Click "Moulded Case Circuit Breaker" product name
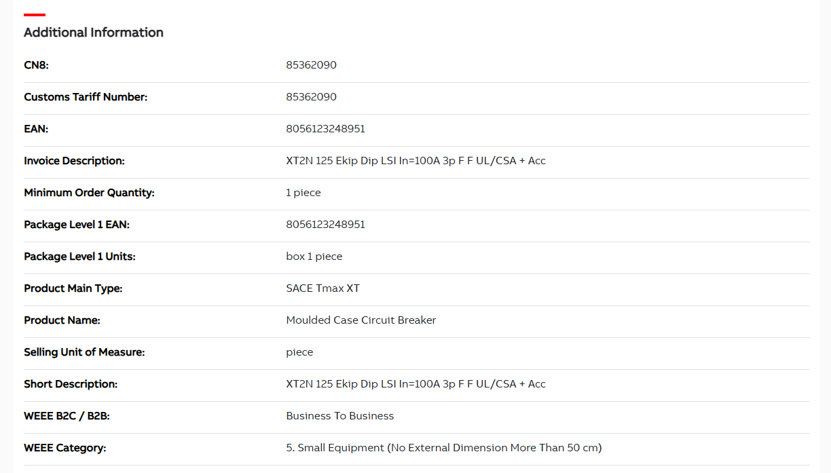 click(361, 320)
